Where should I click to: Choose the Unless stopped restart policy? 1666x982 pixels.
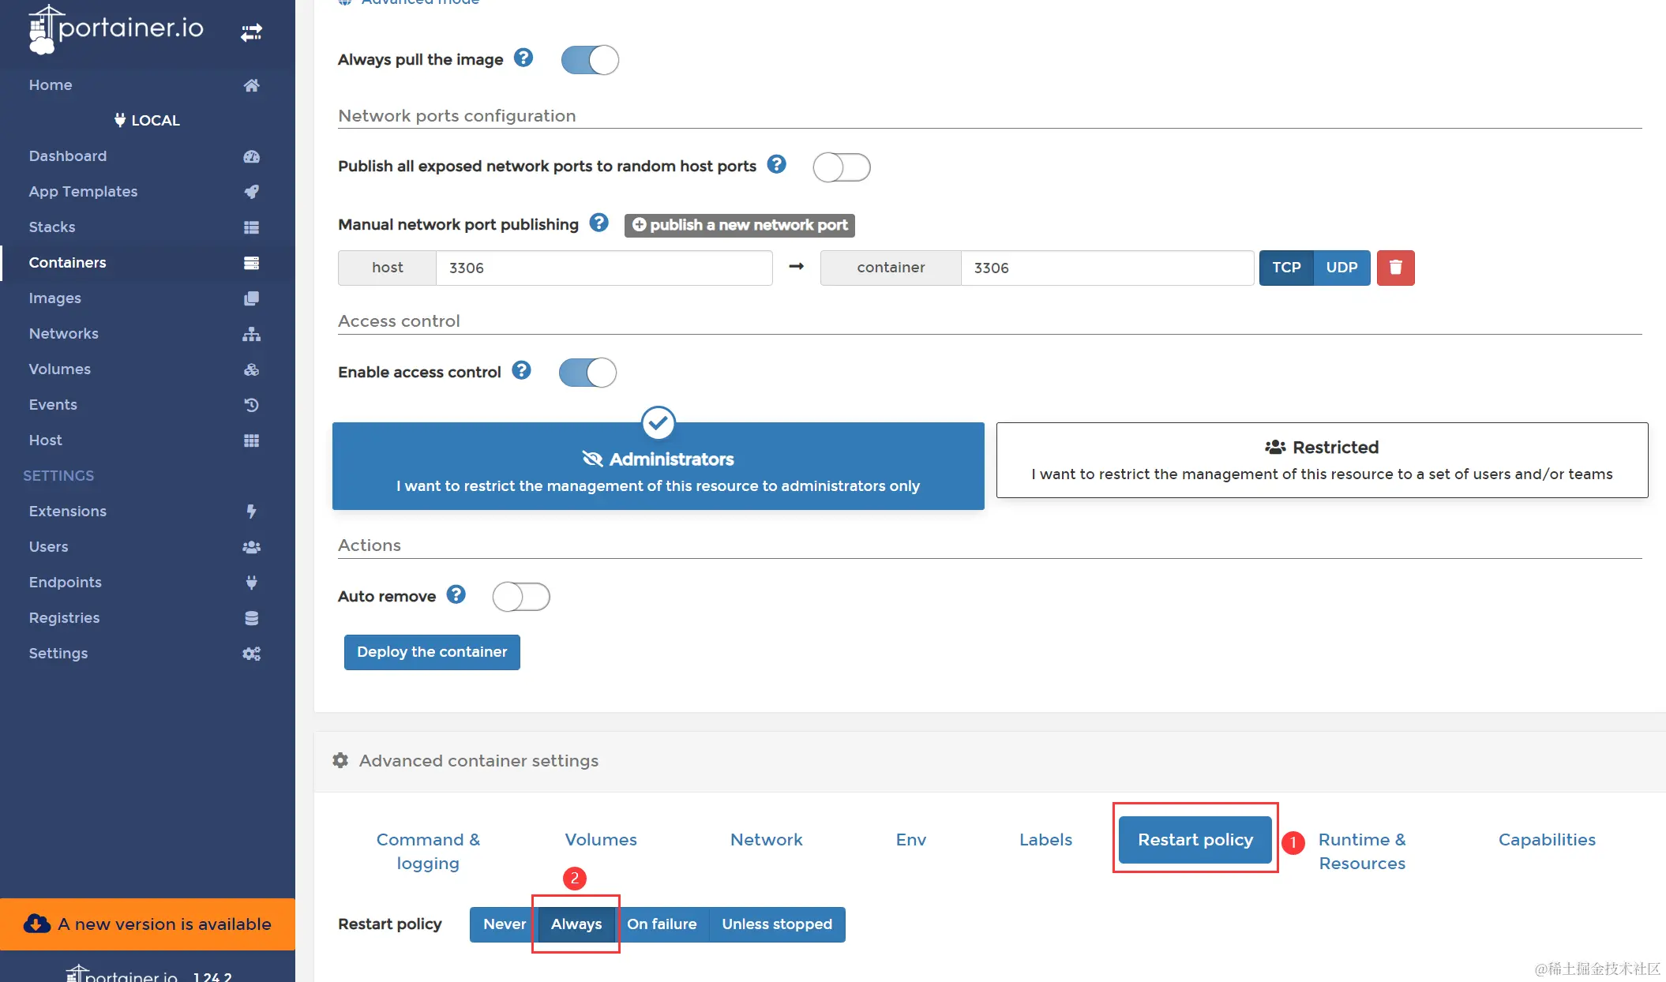point(776,924)
